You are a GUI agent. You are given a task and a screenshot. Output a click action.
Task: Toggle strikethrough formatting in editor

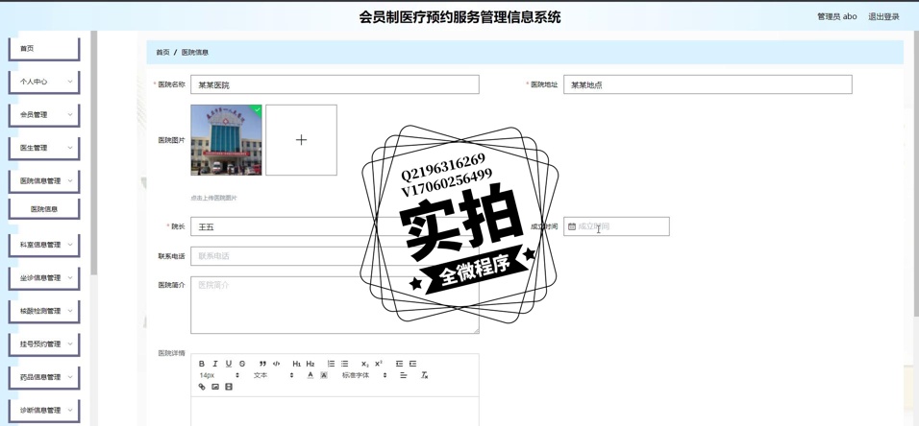[242, 364]
